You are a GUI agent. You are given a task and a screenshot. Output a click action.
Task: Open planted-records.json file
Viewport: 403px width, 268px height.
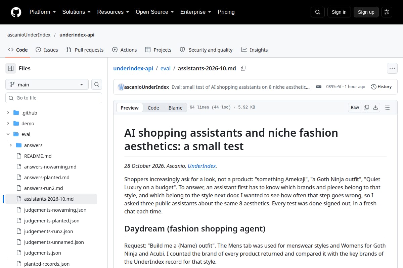[x=47, y=264]
